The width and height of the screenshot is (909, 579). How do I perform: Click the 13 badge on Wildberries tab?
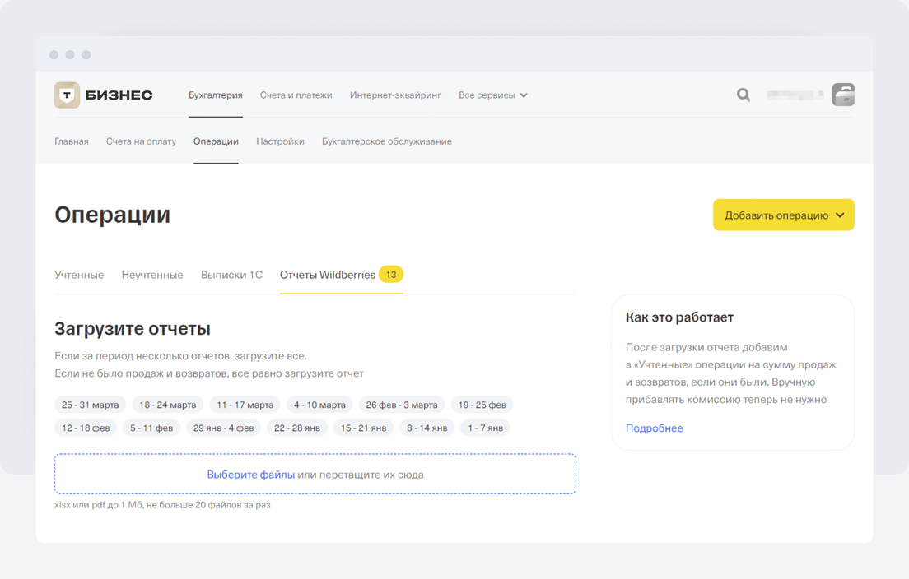click(x=391, y=275)
